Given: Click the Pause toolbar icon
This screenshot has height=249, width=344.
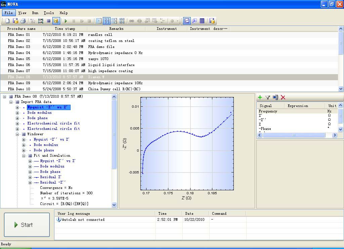Looking at the screenshot, I should 74,21.
